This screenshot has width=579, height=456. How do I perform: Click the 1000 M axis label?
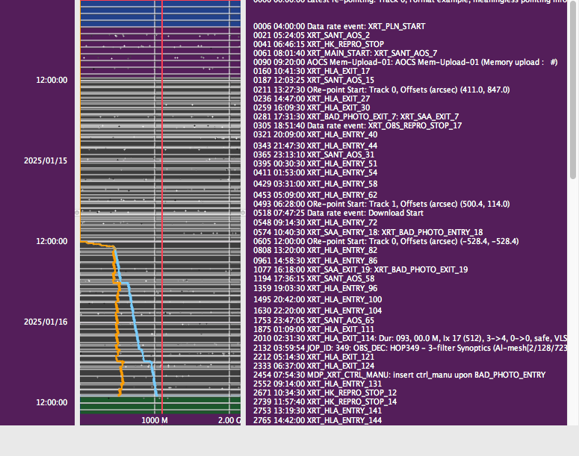click(x=155, y=421)
